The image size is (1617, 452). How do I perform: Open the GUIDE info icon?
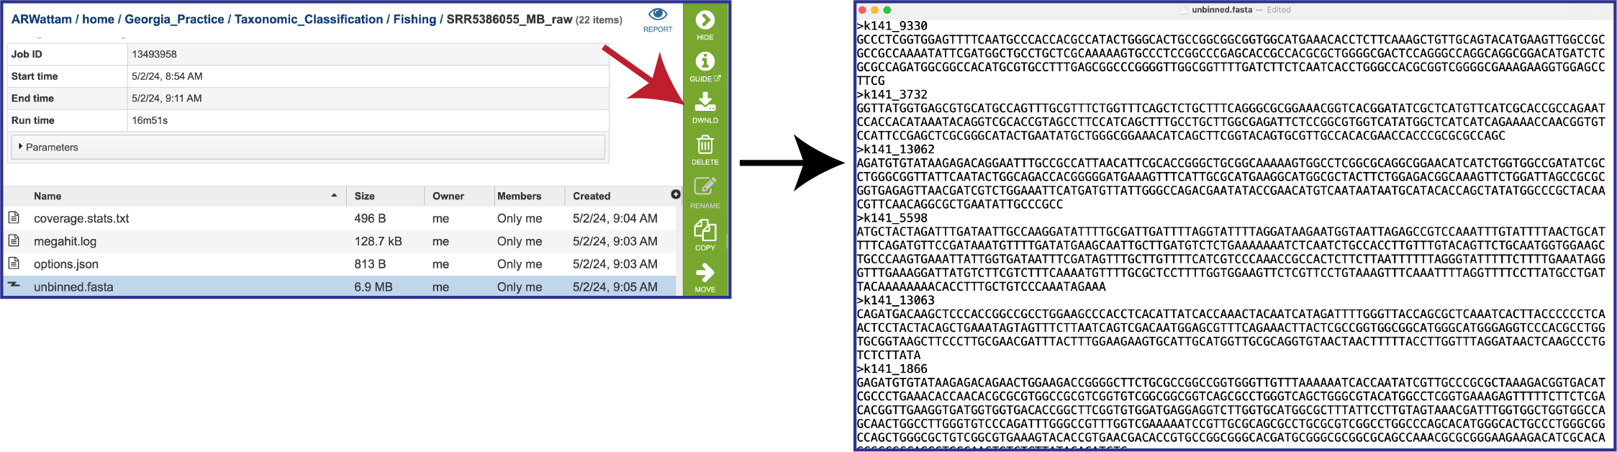705,62
